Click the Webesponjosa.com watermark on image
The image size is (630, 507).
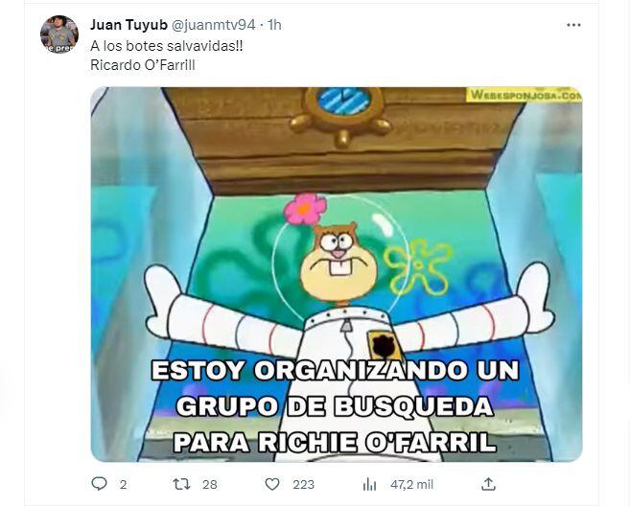[x=524, y=95]
